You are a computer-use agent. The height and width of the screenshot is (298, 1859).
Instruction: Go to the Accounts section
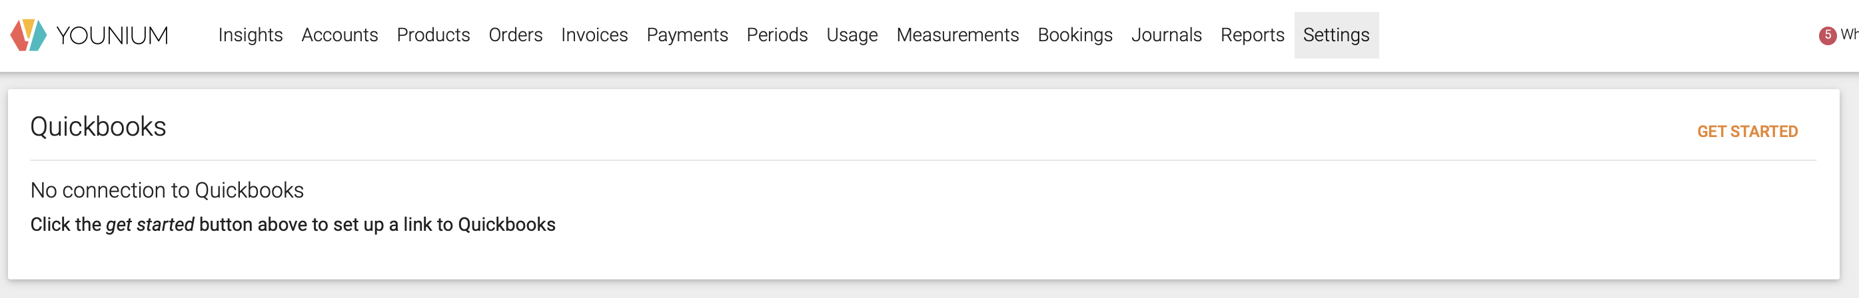click(x=339, y=35)
